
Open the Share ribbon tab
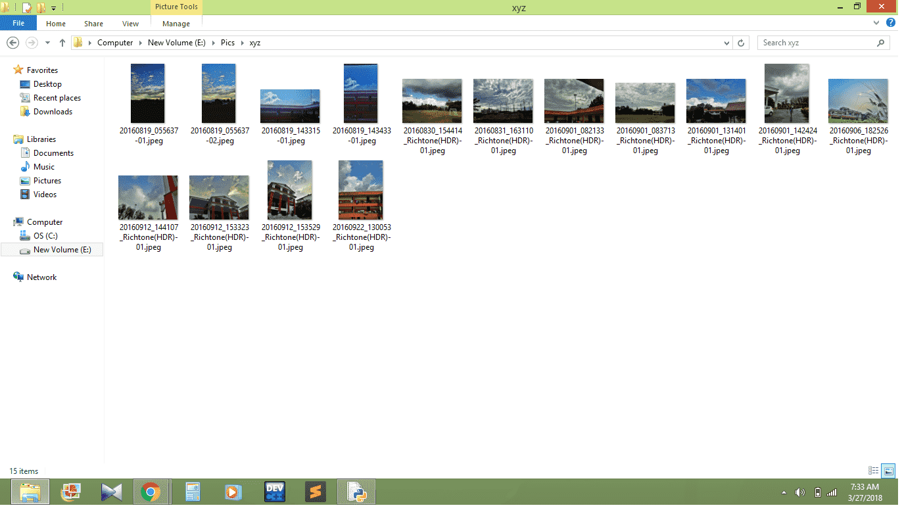pos(93,24)
